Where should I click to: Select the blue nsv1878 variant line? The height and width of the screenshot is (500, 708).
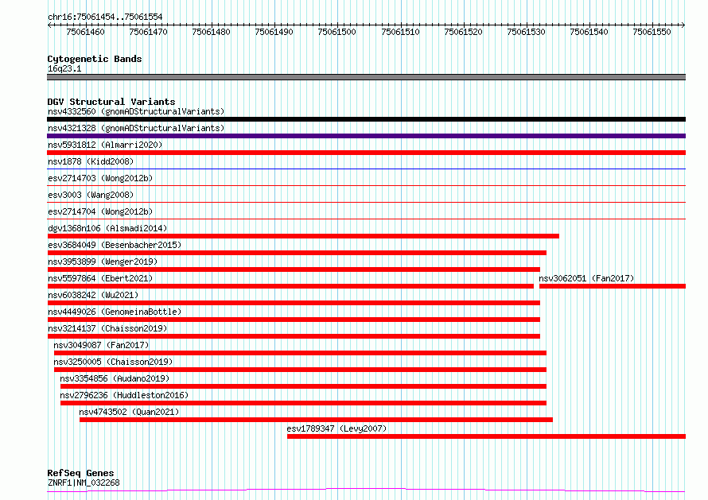point(366,169)
